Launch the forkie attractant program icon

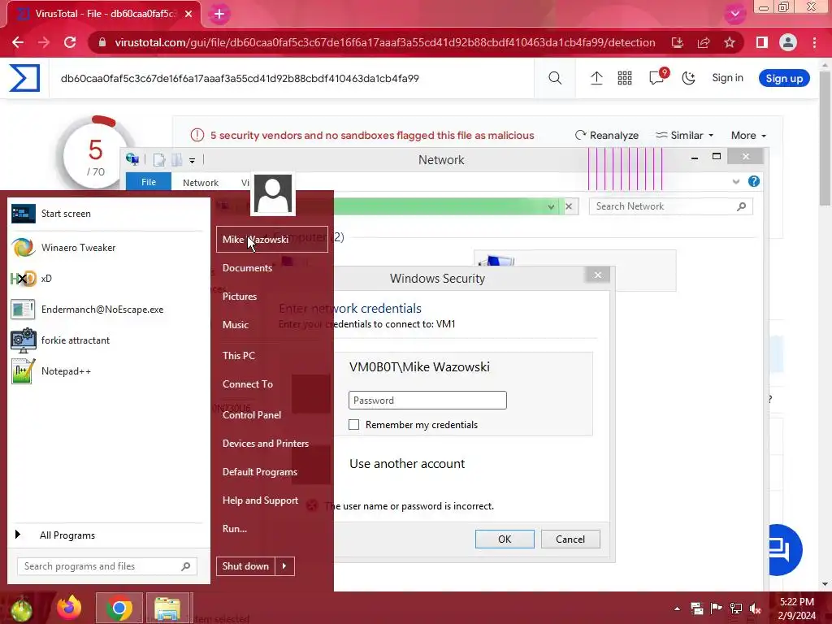pyautogui.click(x=23, y=340)
